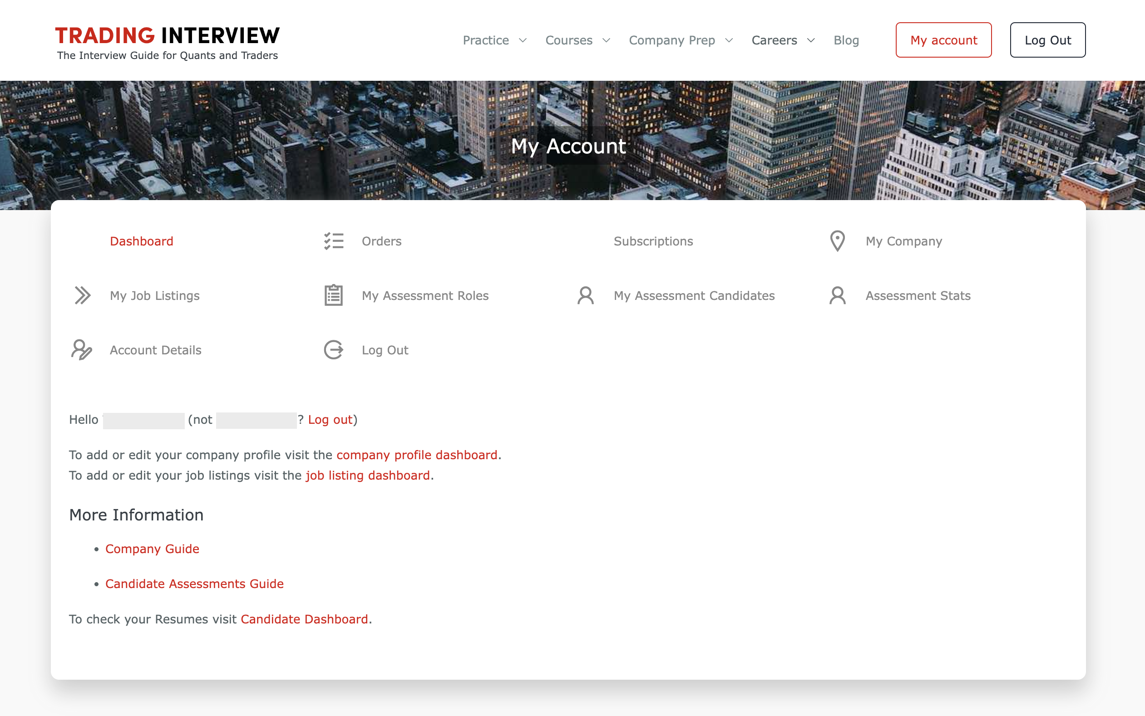Screen dimensions: 1145x716
Task: Click the My Company location pin icon
Action: [x=837, y=241]
